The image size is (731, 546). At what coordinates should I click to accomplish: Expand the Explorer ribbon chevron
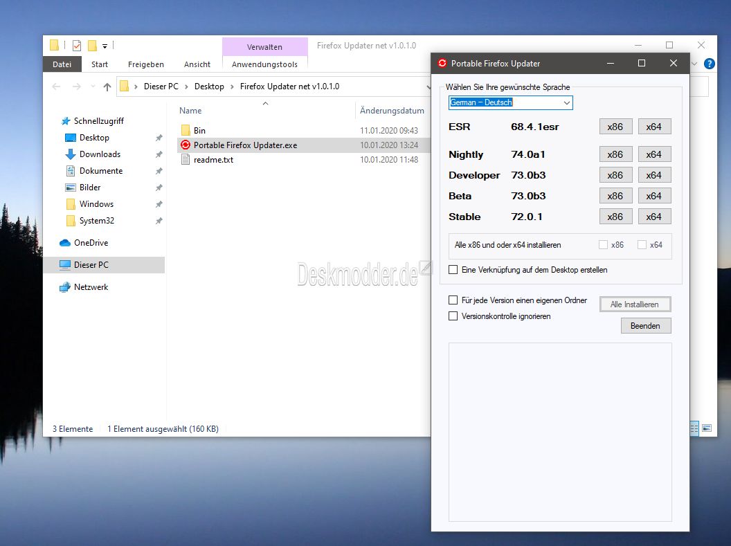[694, 64]
